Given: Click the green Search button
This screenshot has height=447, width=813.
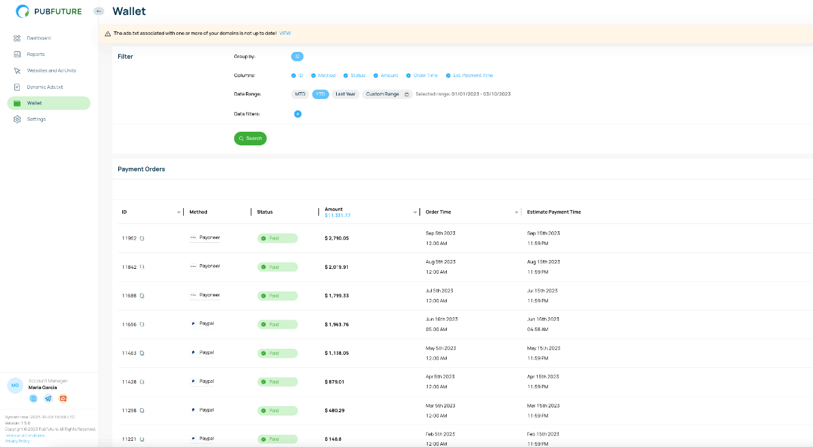Looking at the screenshot, I should (251, 139).
